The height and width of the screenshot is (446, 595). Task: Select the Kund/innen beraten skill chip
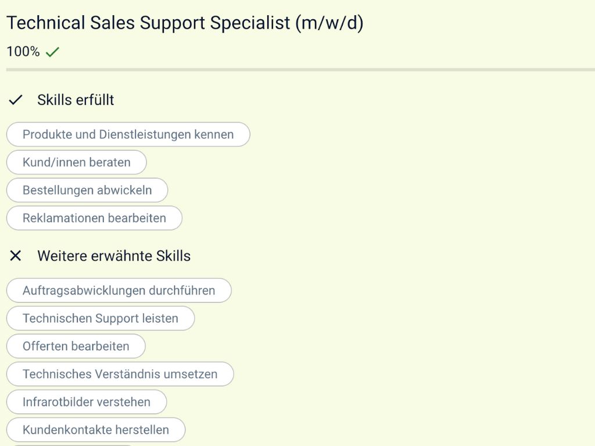click(x=76, y=163)
